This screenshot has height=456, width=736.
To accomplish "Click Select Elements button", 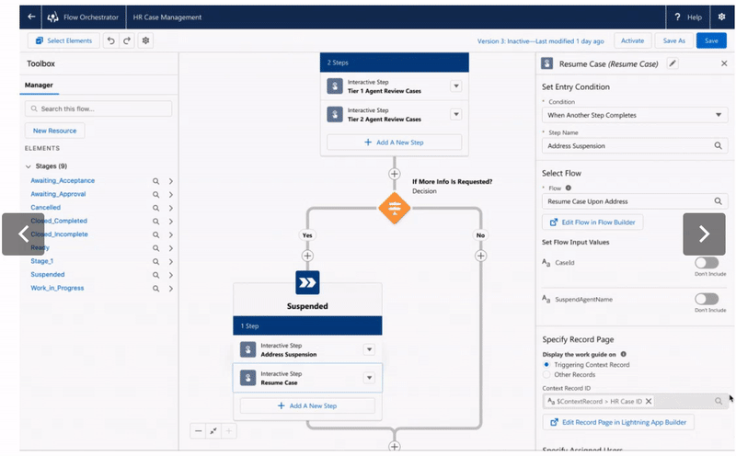I will point(63,40).
